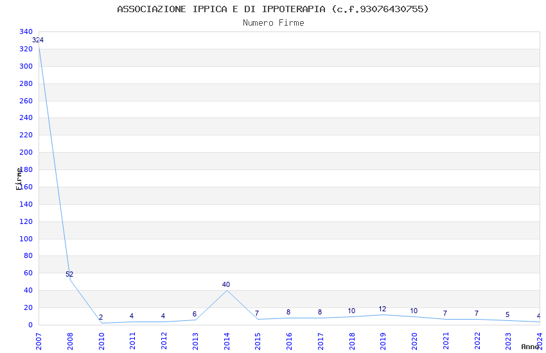
Task: Click the 2022 year label on x-axis
Action: [x=477, y=341]
